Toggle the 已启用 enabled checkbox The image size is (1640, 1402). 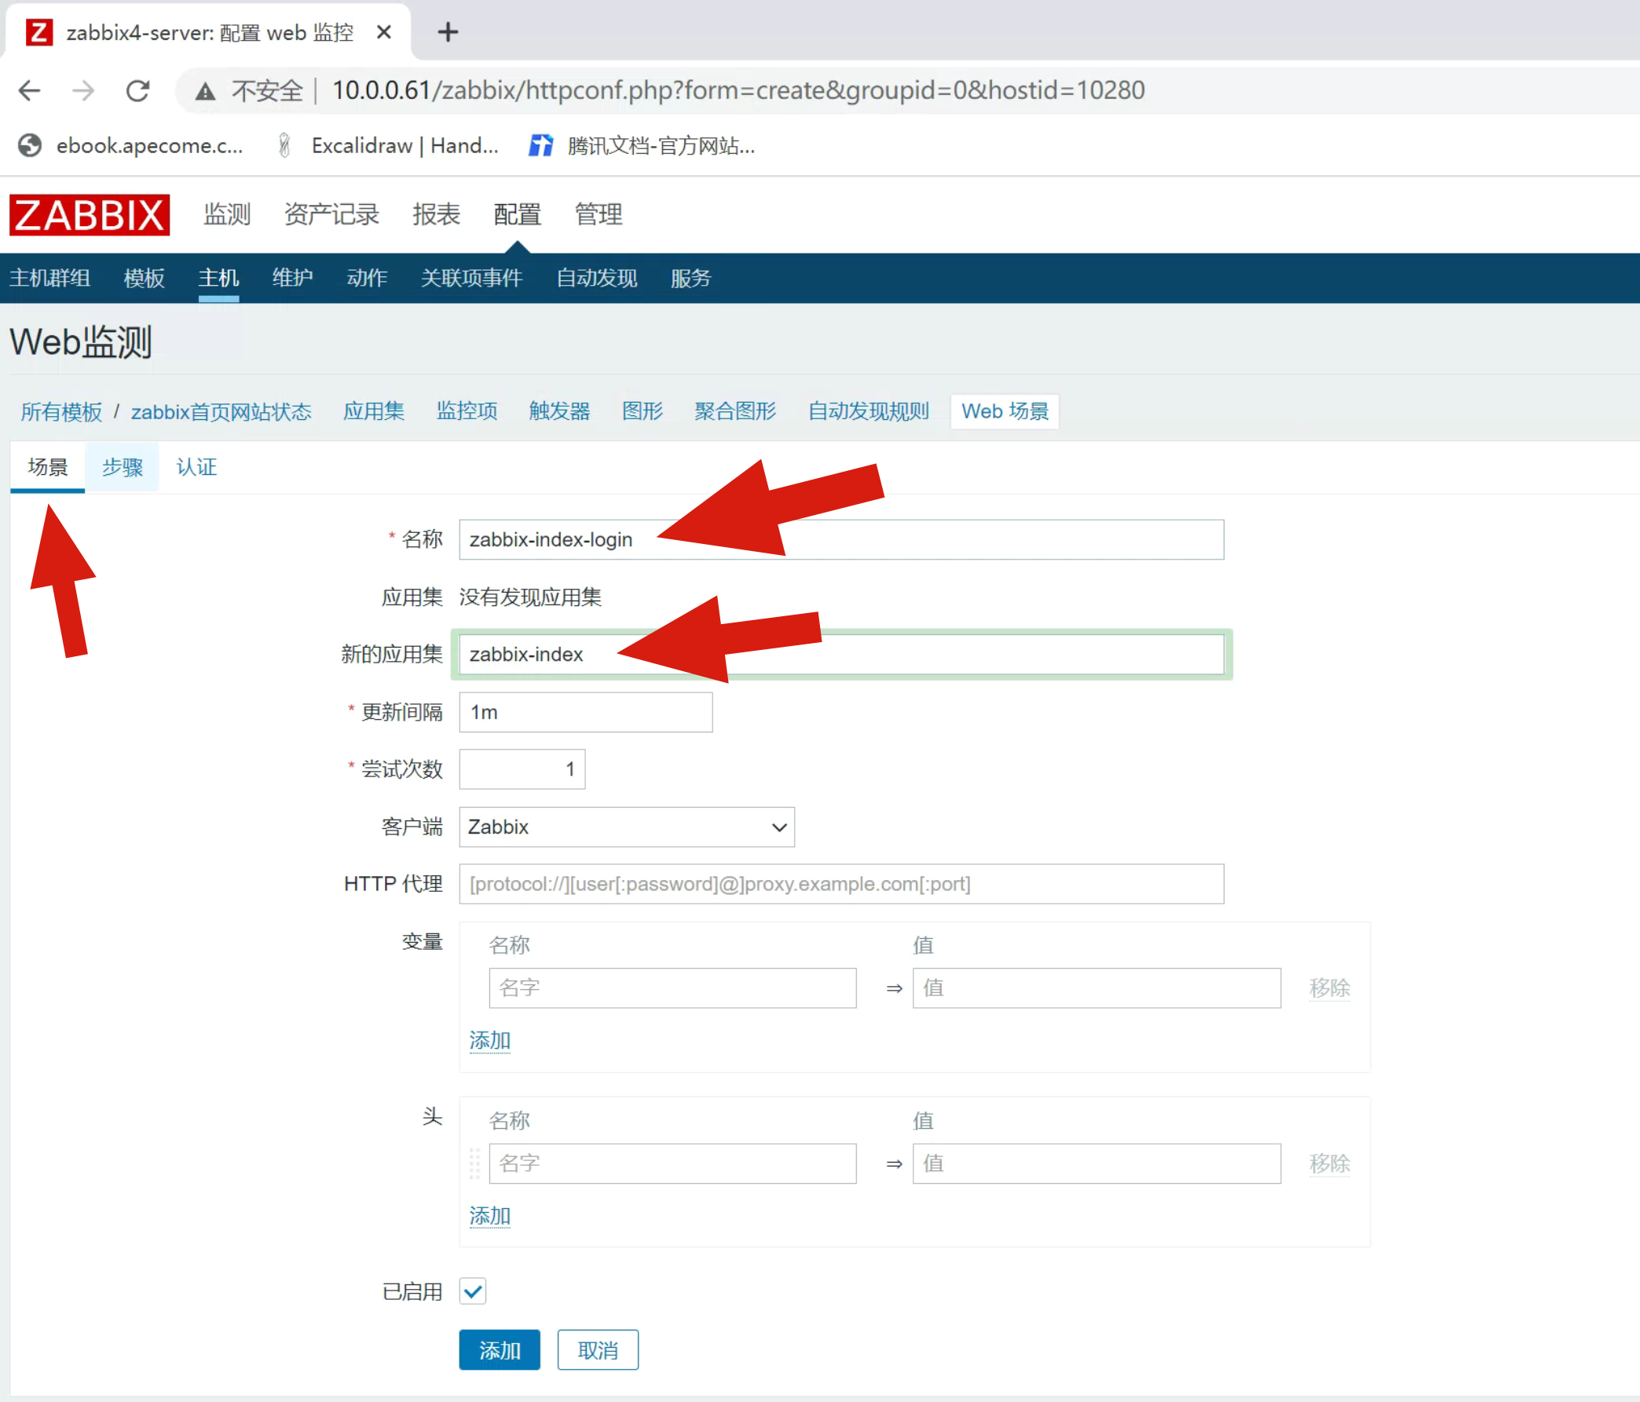pos(474,1291)
